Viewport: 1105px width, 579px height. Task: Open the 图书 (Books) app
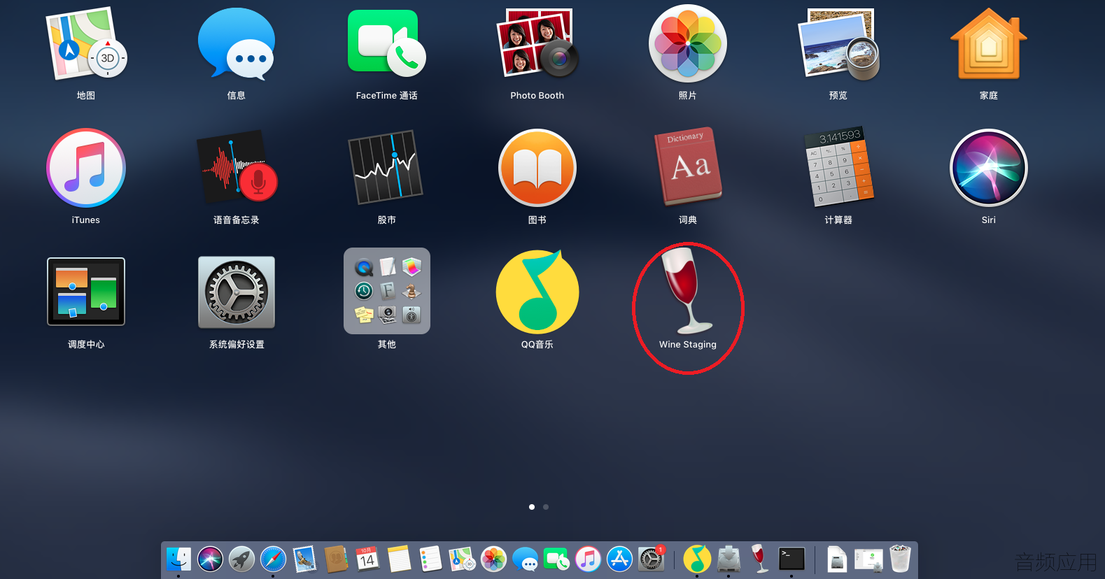point(537,168)
